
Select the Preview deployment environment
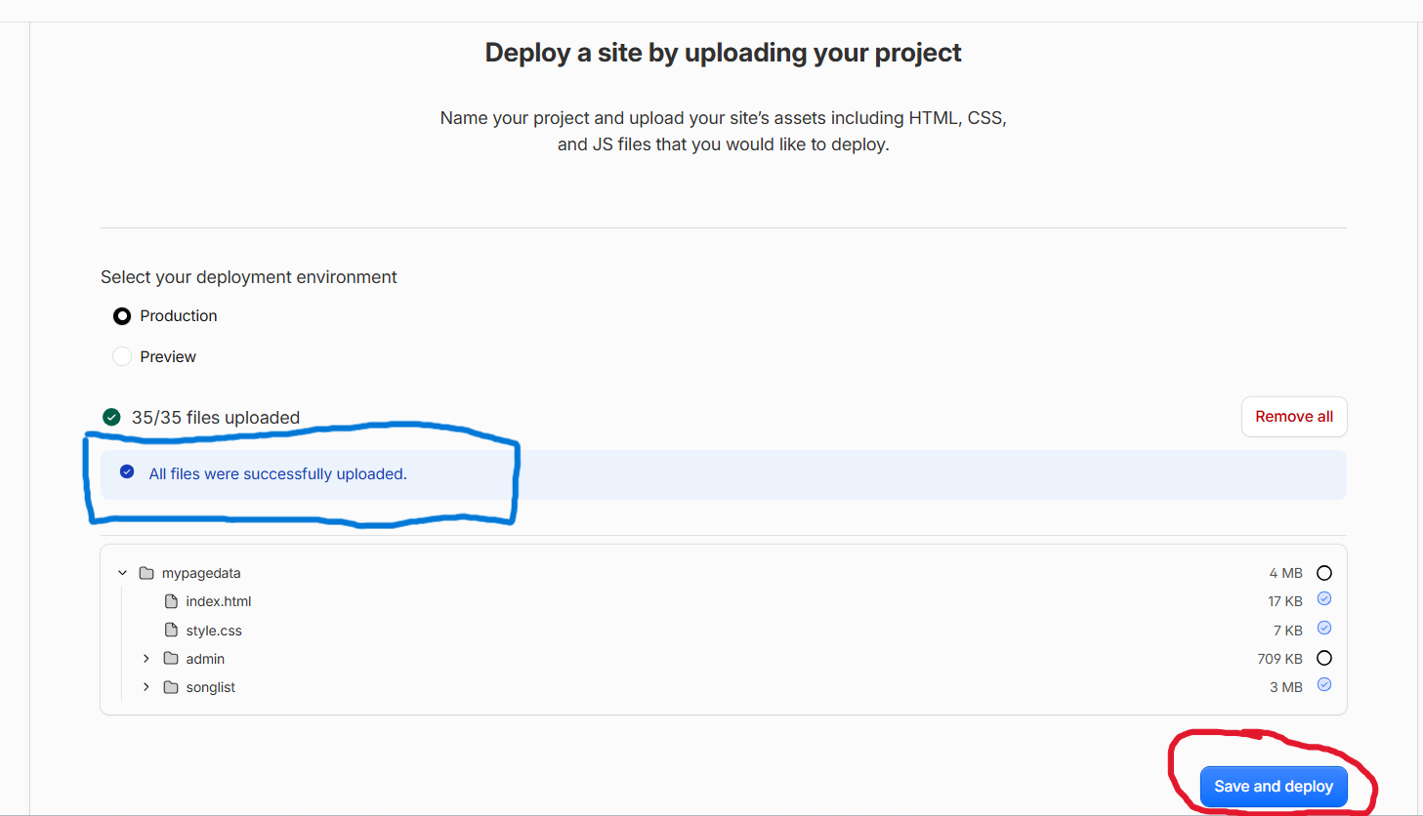click(122, 357)
